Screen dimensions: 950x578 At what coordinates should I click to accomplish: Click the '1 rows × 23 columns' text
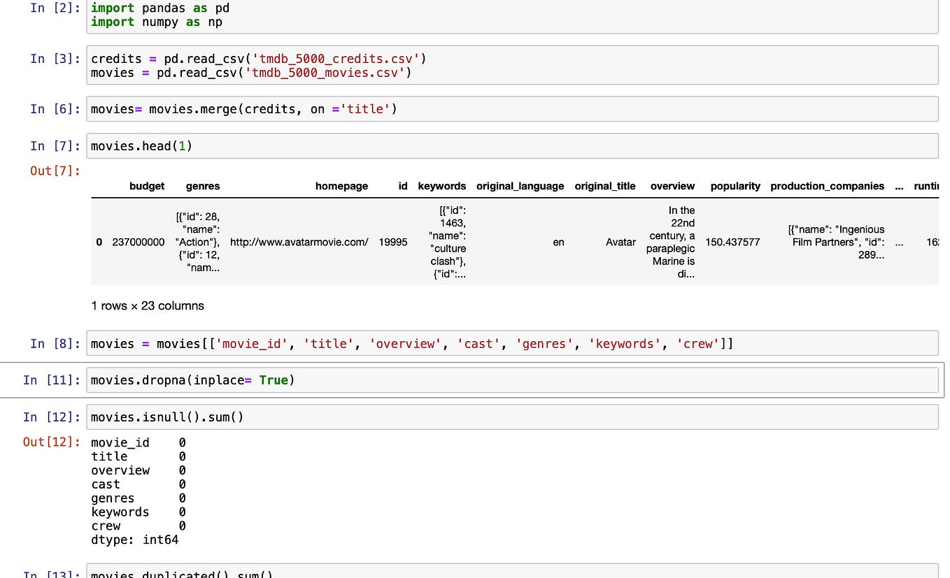[x=148, y=305]
